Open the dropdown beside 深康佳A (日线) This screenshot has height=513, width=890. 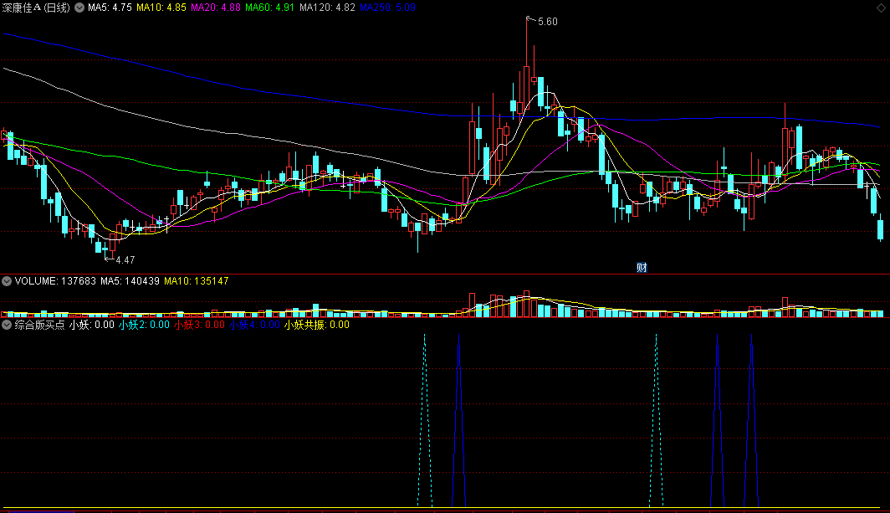pyautogui.click(x=79, y=8)
